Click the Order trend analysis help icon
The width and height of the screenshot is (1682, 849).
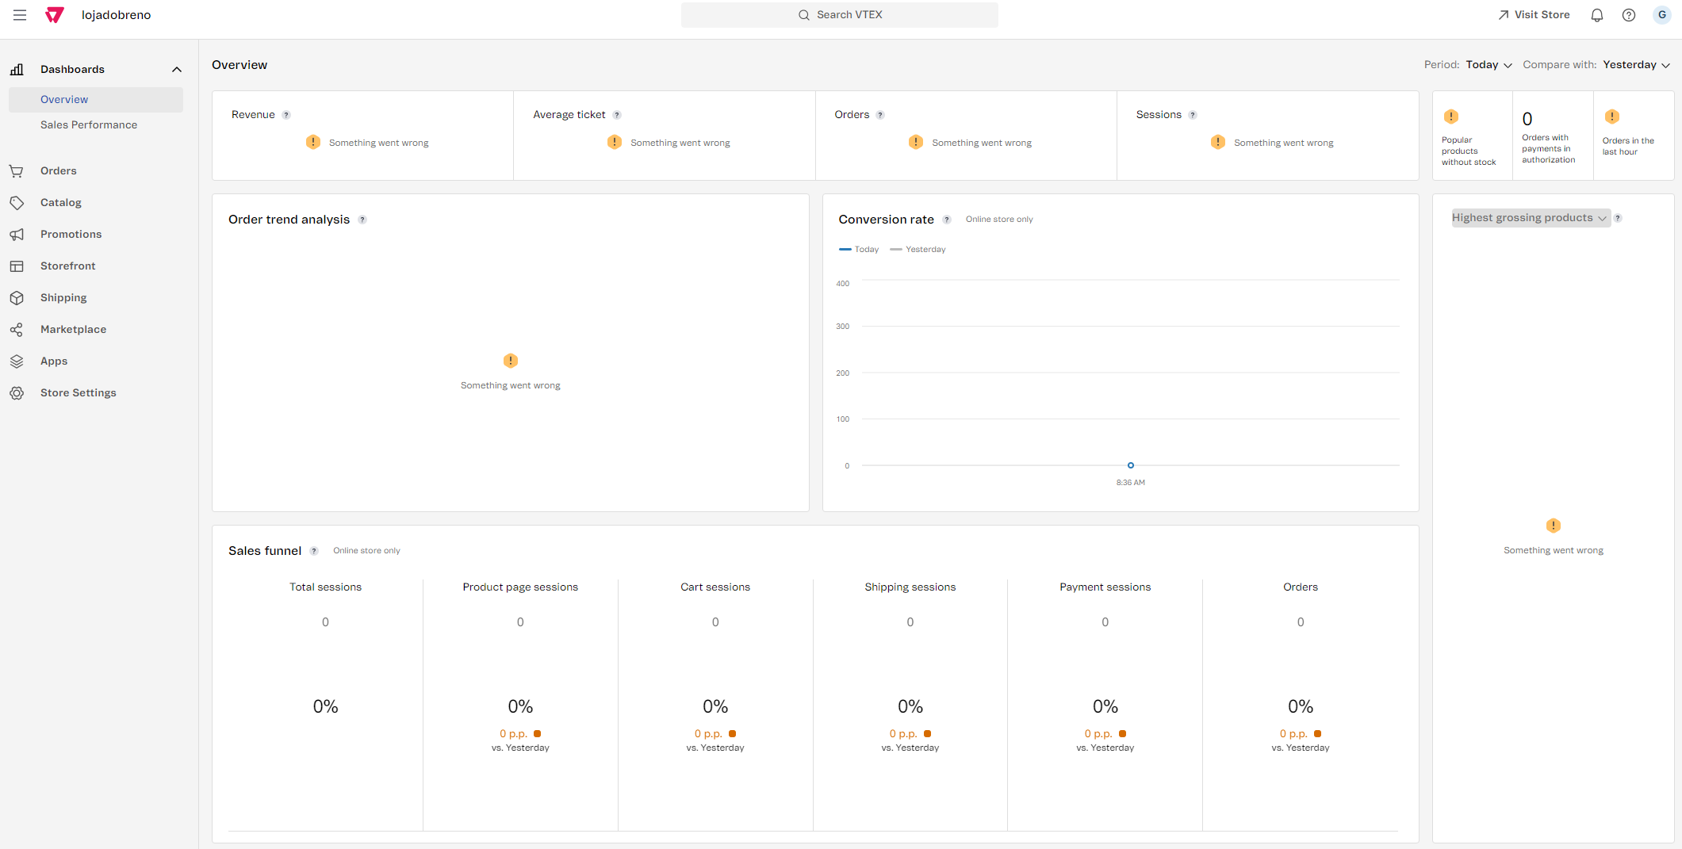tap(362, 220)
